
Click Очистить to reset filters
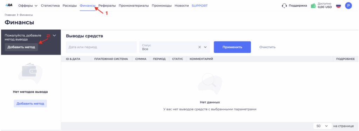(267, 47)
